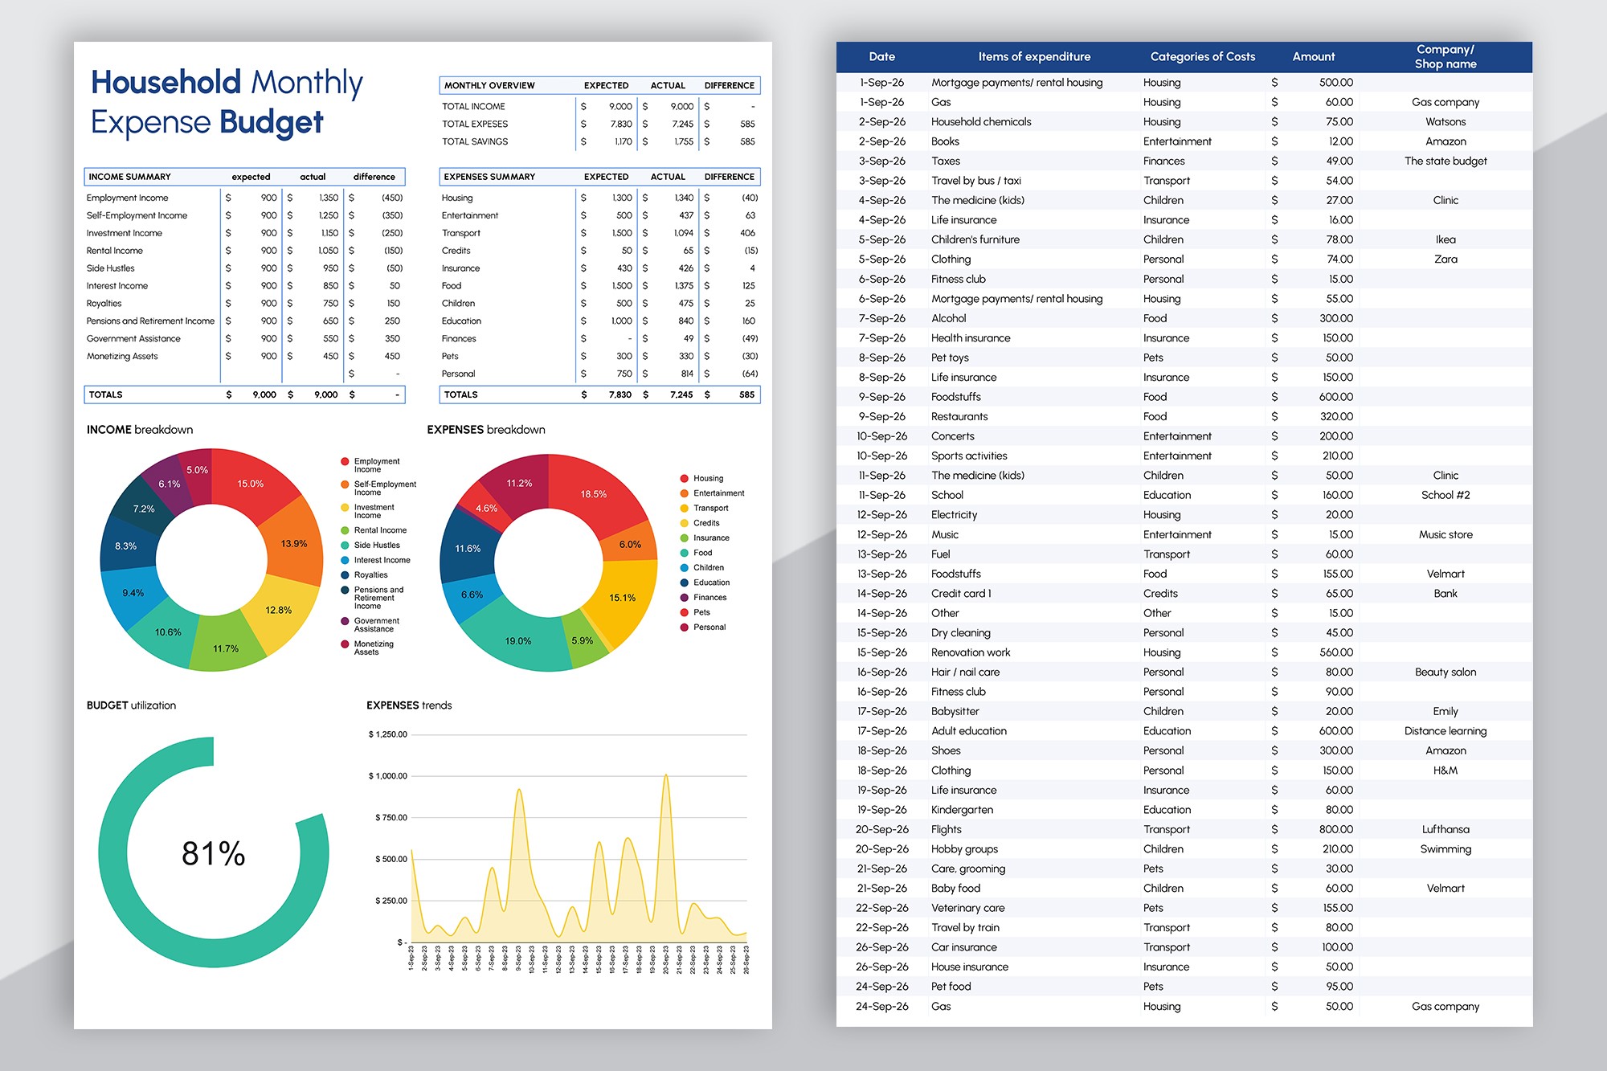Viewport: 1607px width, 1071px height.
Task: Open the Amount column header
Action: click(1314, 56)
